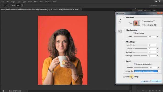Image resolution: width=163 pixels, height=92 pixels.
Task: Click the Amount value field 55
Action: pos(153,67)
